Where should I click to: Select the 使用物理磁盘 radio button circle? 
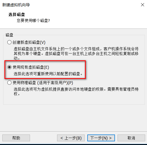coord(9,83)
